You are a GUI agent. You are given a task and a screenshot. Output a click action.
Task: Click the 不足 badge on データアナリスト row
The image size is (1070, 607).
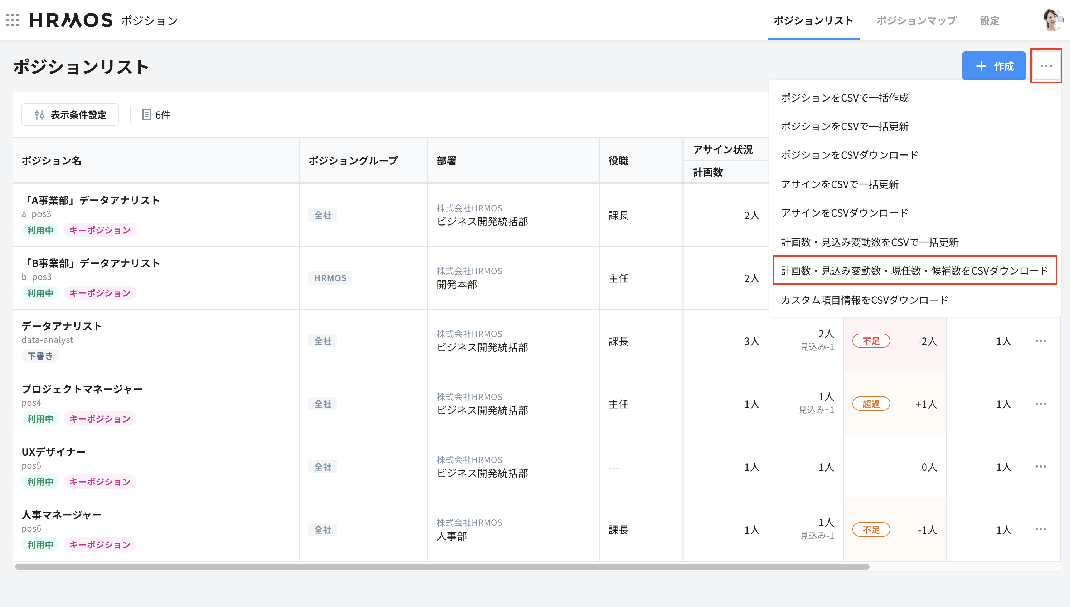[871, 341]
